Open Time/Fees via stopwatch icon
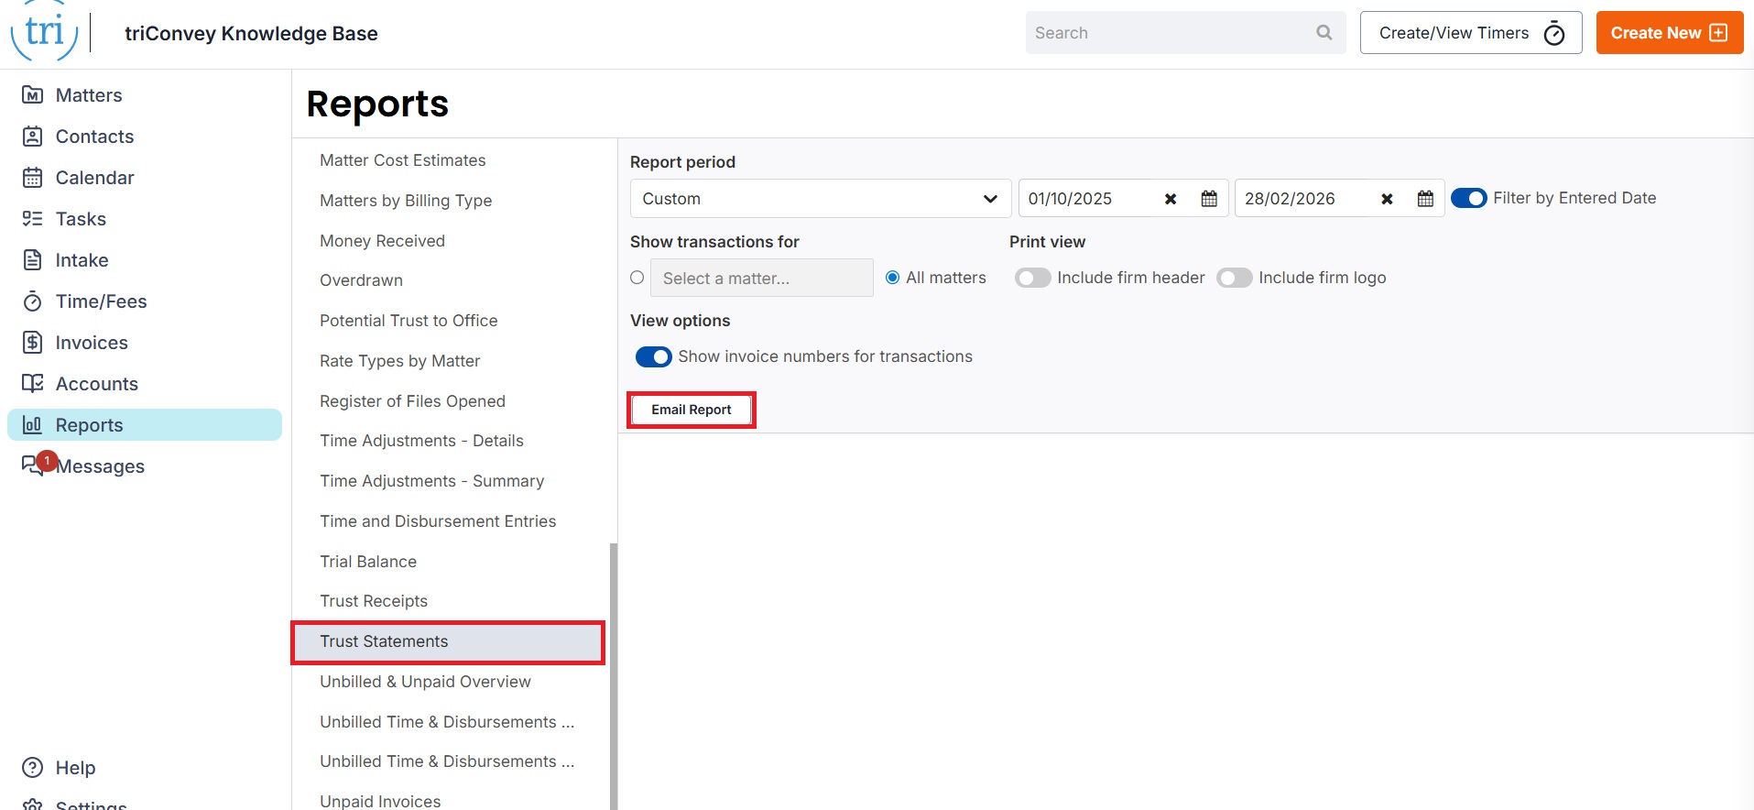 pyautogui.click(x=32, y=301)
